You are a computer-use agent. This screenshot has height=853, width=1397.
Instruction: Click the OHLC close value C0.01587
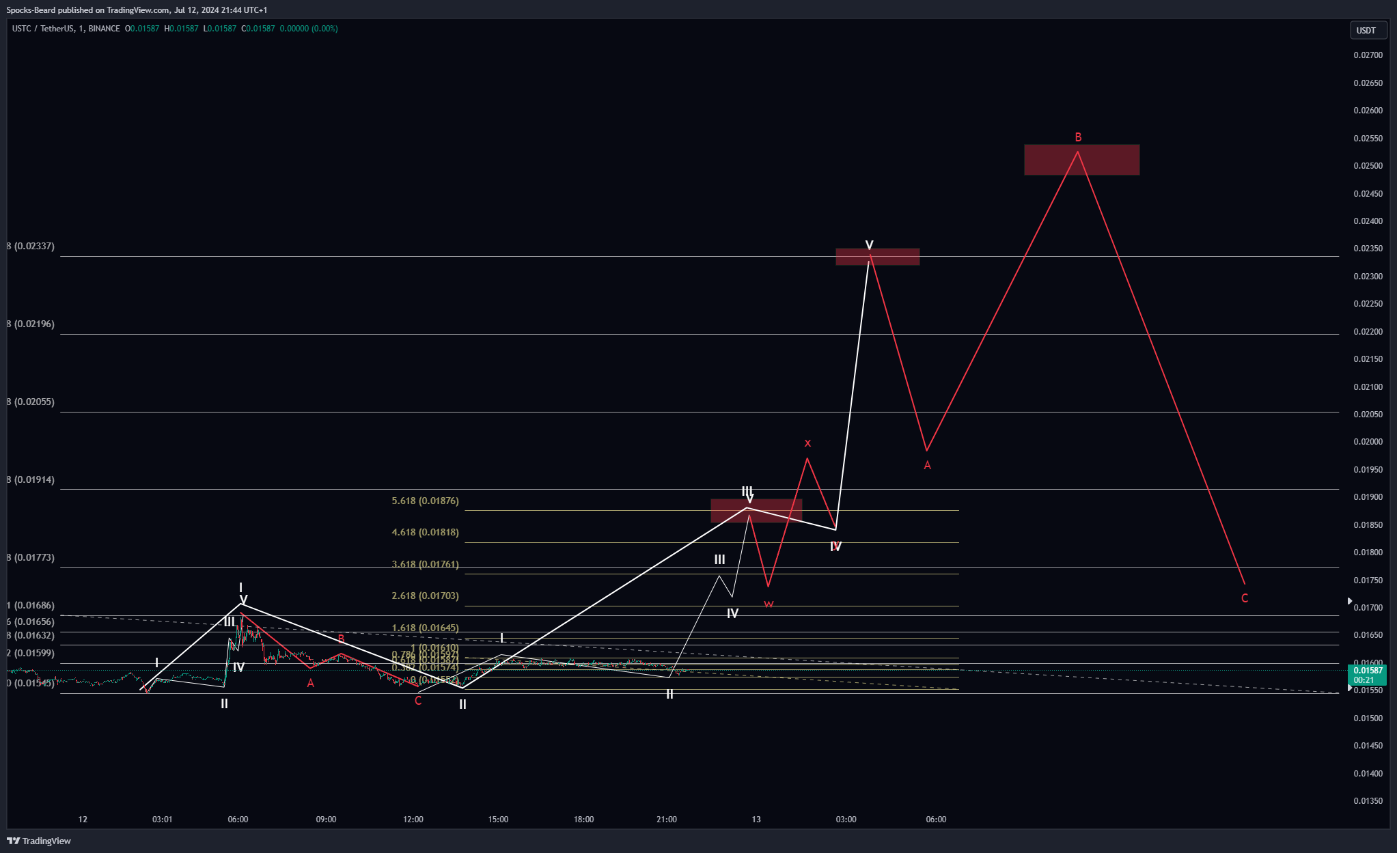(x=258, y=29)
